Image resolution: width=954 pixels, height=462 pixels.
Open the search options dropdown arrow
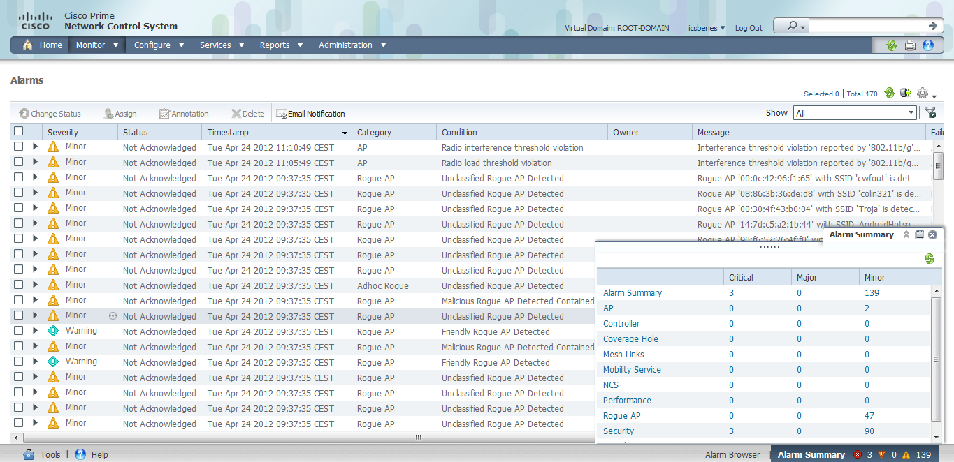tap(803, 27)
